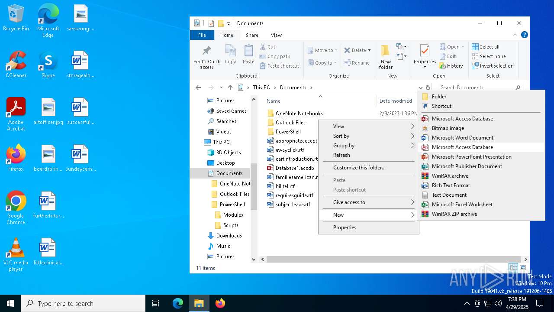Click Select none in the ribbon

coord(489,56)
